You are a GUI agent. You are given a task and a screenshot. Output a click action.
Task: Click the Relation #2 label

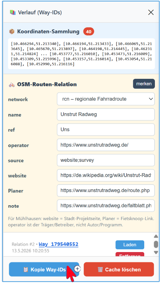23,244
